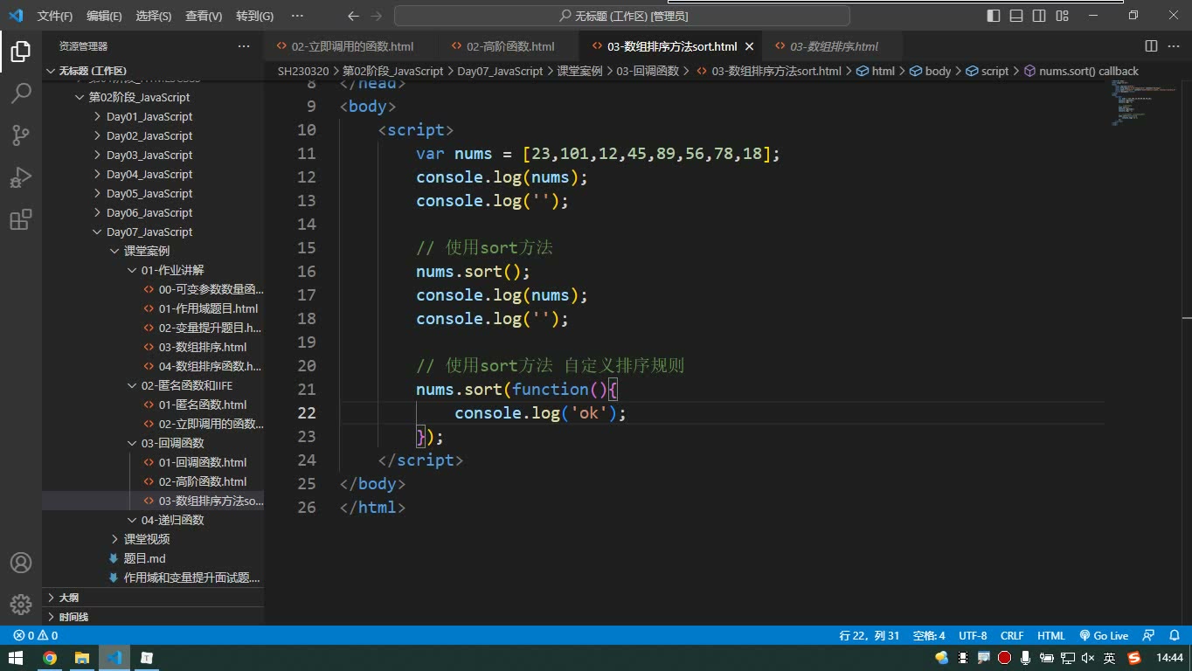Collapse the Day07_JavaScript folder

click(x=149, y=232)
